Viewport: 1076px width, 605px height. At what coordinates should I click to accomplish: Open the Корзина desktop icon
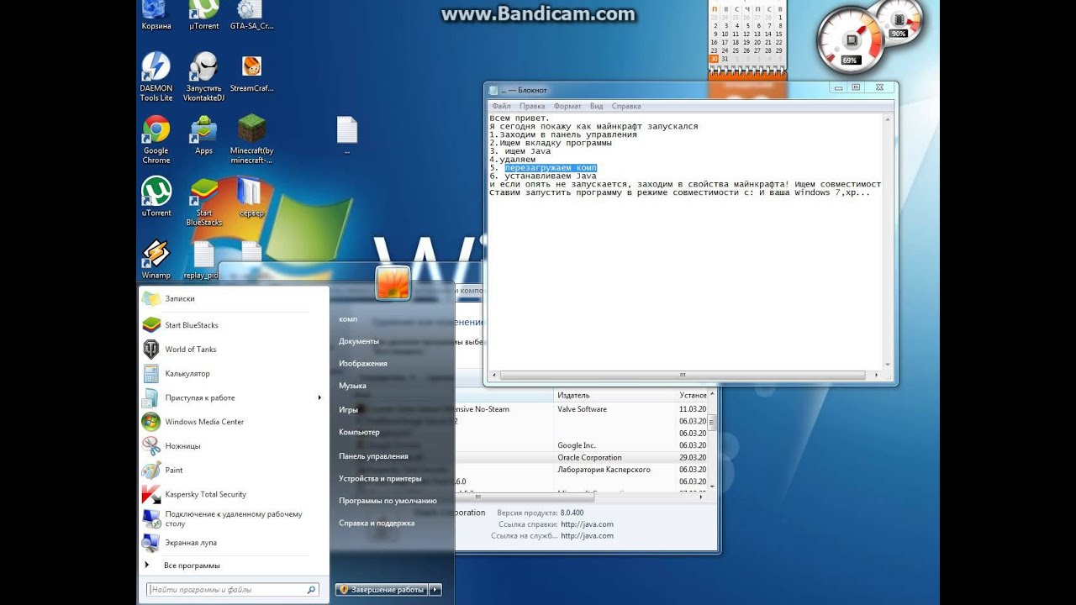(x=156, y=15)
